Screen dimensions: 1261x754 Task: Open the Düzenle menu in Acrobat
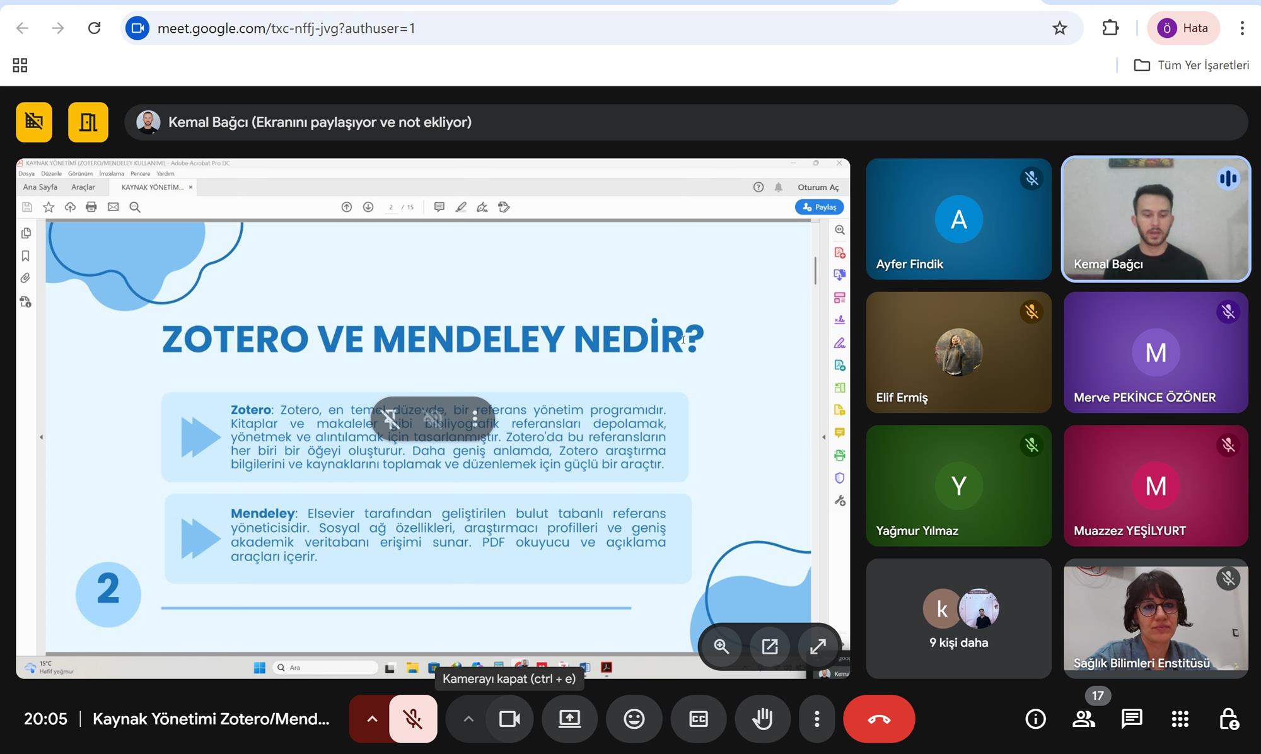(52, 173)
